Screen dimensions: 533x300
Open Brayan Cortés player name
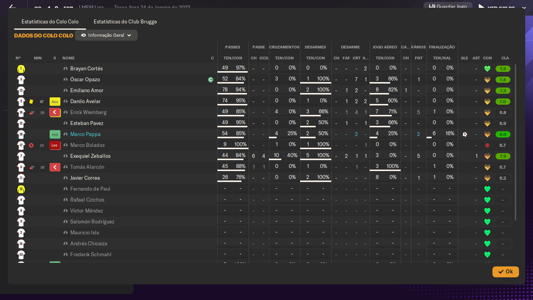coord(87,69)
